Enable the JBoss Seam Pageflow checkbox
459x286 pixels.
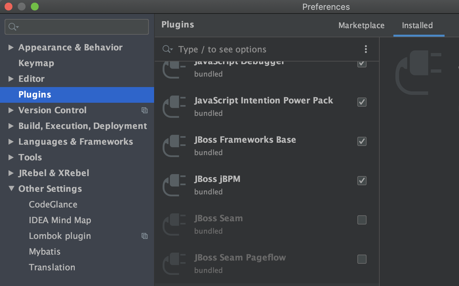click(362, 259)
